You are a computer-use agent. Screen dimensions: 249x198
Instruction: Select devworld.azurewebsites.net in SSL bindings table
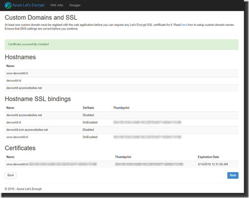tap(24, 115)
